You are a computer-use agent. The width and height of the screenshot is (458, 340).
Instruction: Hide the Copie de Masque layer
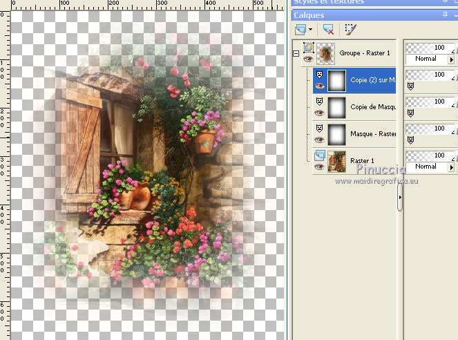click(x=319, y=113)
